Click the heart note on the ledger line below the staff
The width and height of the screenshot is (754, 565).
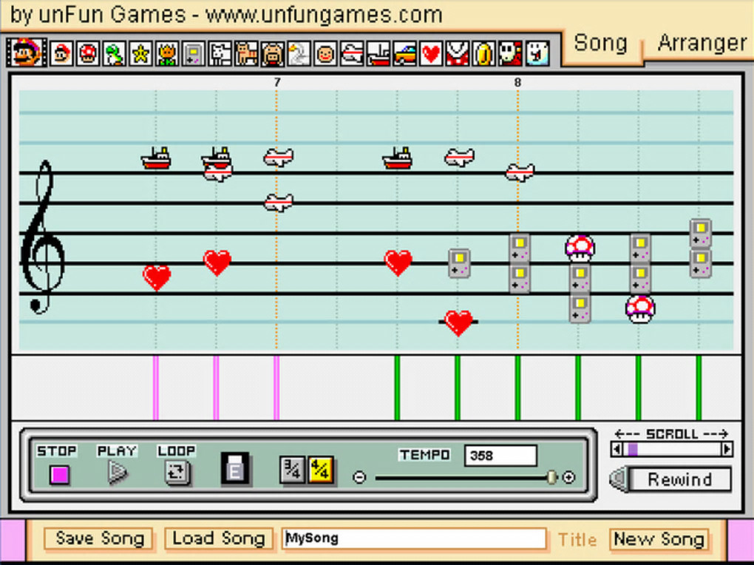click(x=458, y=322)
